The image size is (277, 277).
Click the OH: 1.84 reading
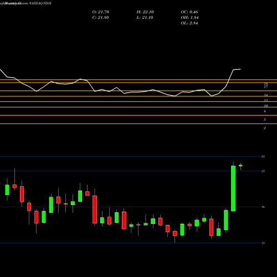[x=189, y=18]
